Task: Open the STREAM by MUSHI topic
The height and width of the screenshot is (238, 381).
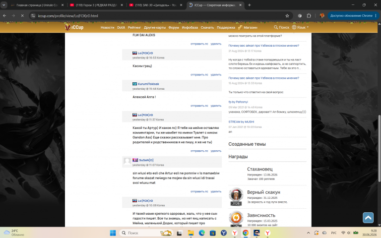Action: (x=241, y=122)
